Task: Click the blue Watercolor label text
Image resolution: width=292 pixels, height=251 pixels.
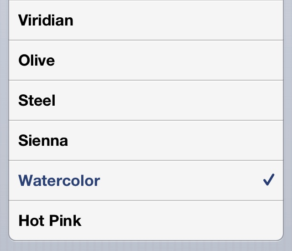Action: (59, 180)
